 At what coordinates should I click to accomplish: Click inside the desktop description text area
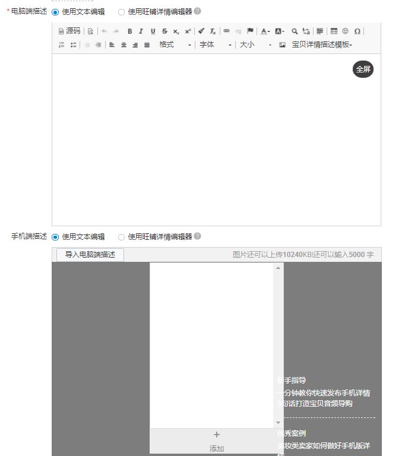(x=216, y=140)
